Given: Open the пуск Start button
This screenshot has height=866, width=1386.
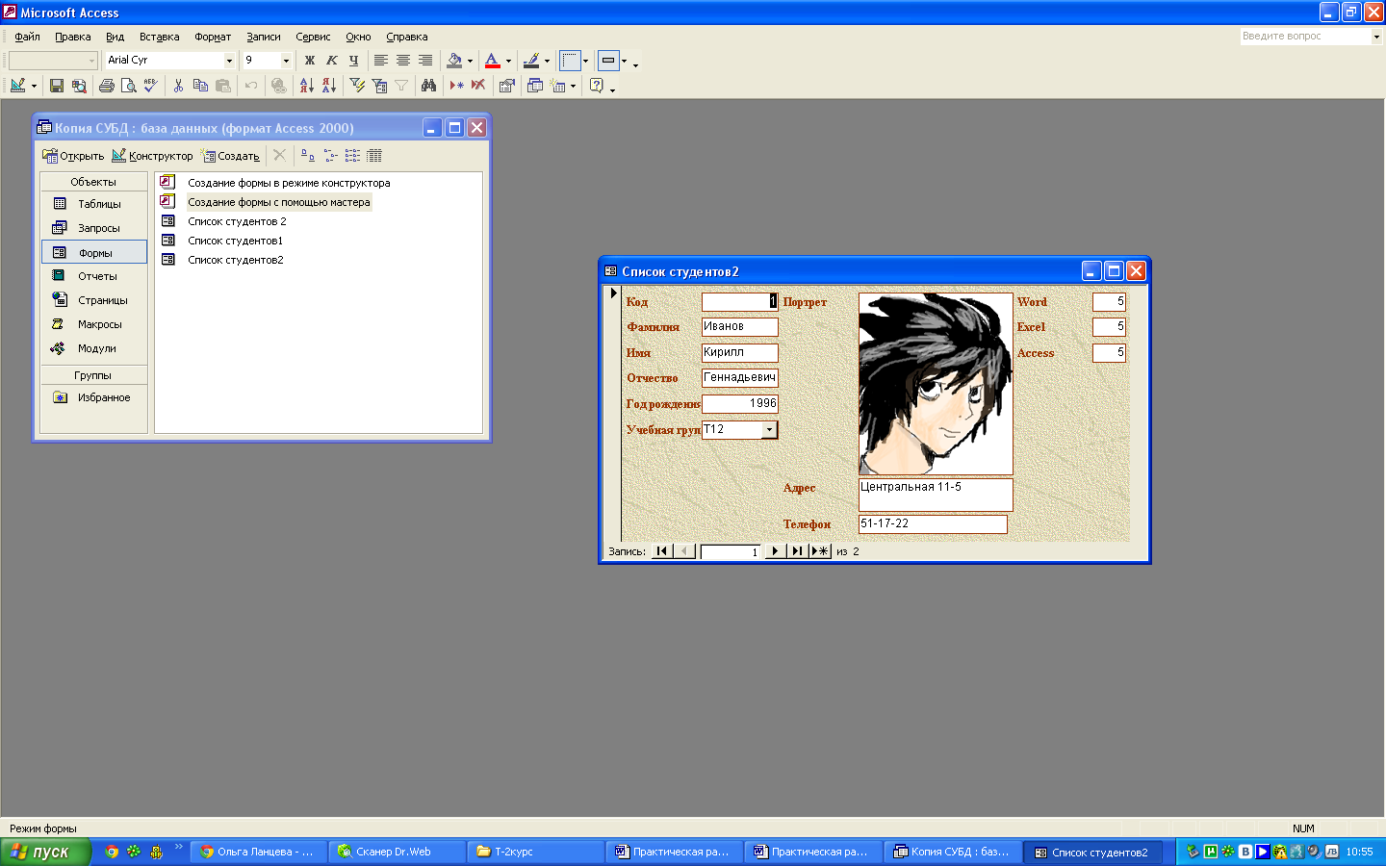Looking at the screenshot, I should (45, 852).
